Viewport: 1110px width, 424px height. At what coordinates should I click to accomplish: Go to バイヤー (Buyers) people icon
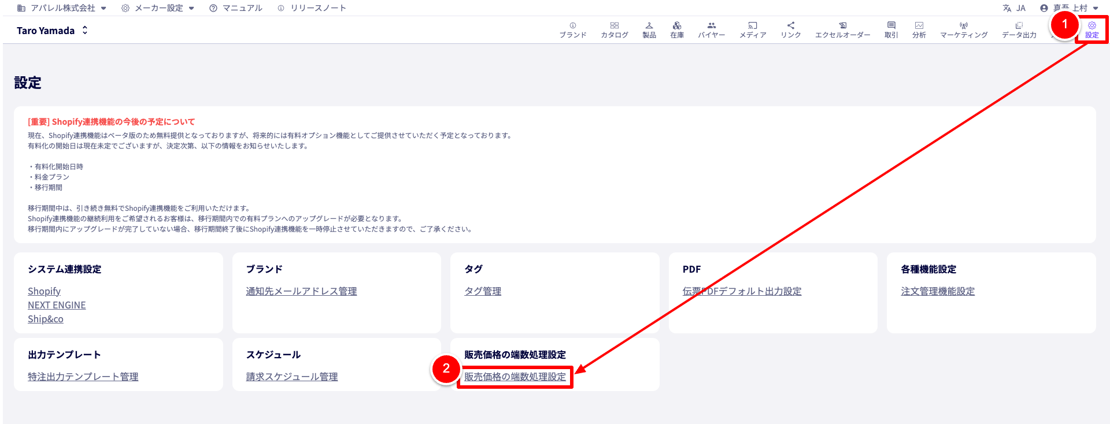pyautogui.click(x=711, y=26)
